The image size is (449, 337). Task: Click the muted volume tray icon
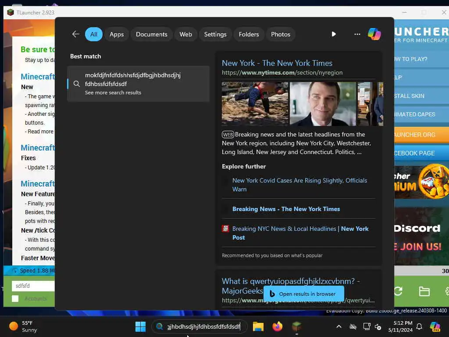click(x=378, y=326)
